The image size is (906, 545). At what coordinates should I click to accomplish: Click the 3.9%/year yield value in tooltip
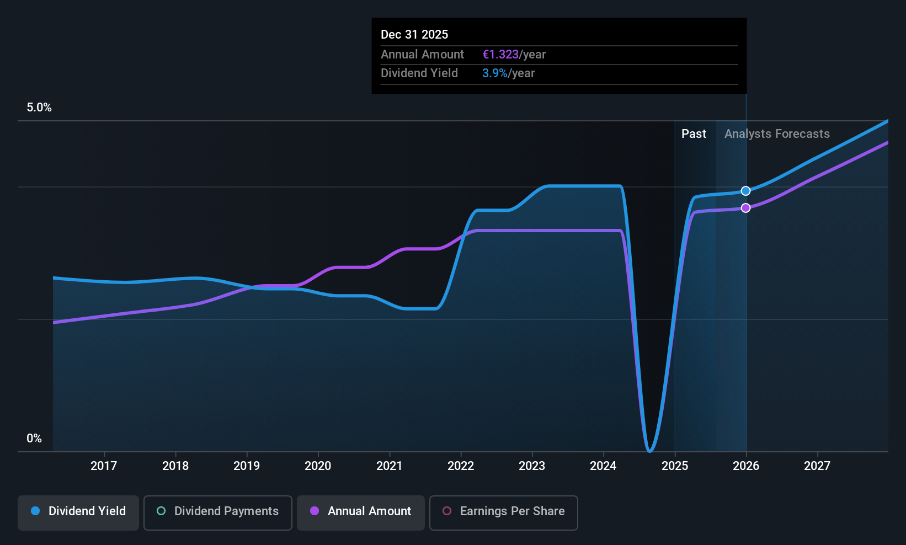(x=509, y=73)
